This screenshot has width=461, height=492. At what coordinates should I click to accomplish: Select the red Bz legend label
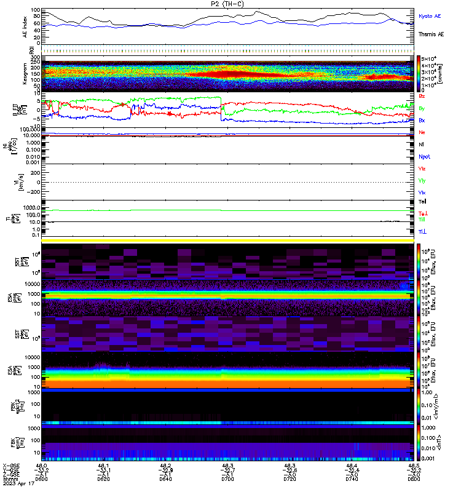pyautogui.click(x=422, y=96)
